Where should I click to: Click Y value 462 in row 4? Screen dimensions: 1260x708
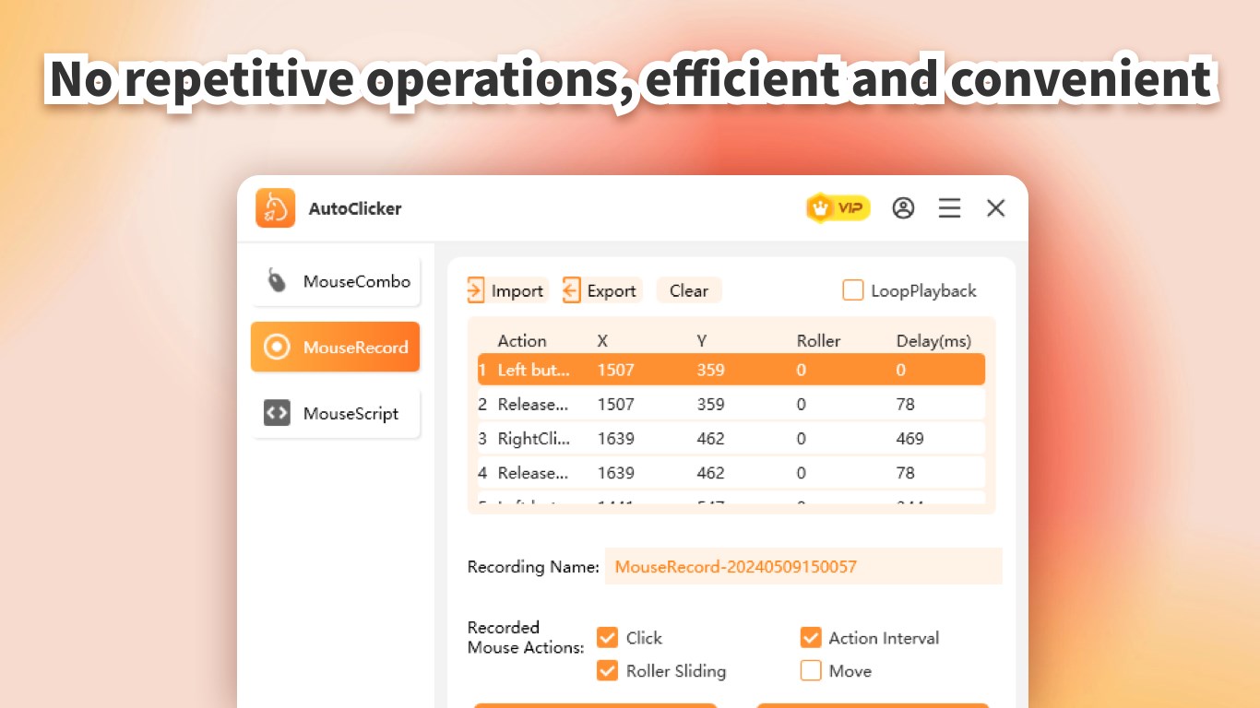(x=710, y=473)
